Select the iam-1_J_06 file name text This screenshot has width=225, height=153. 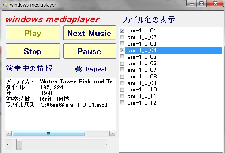(141, 63)
